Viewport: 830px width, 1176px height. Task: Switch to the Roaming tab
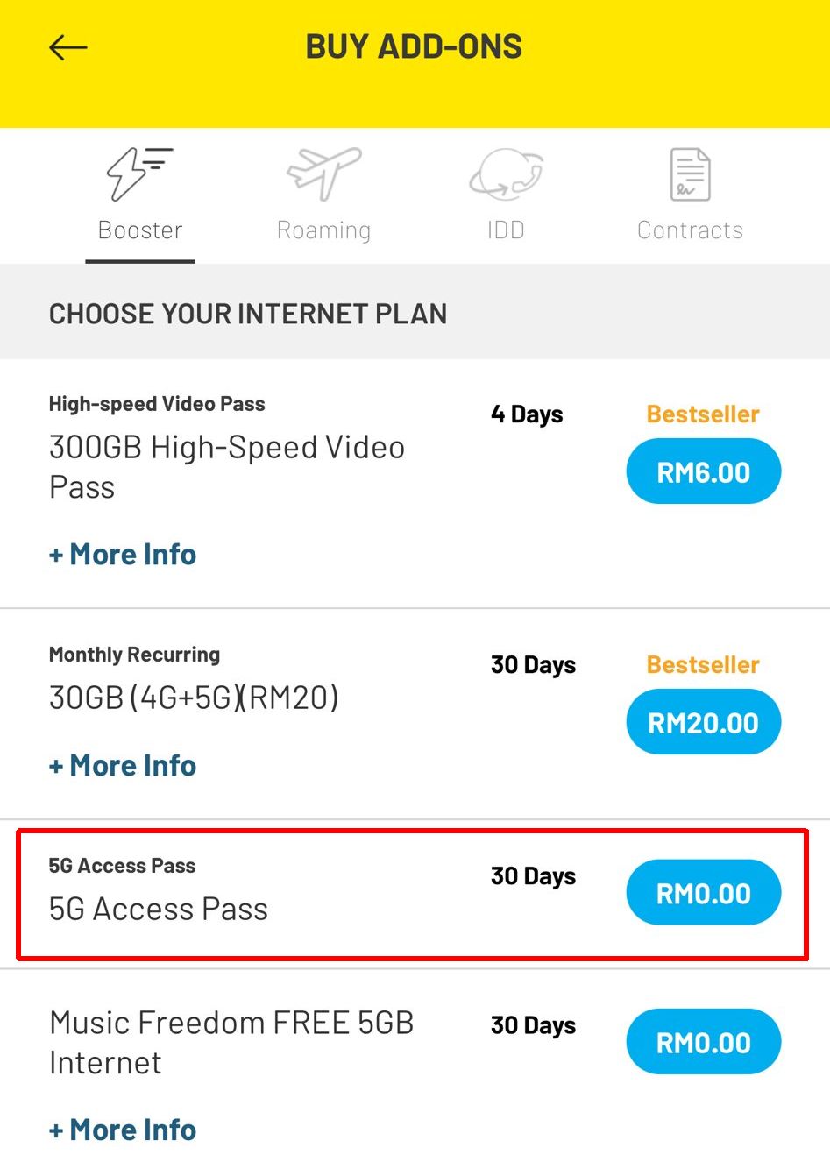click(x=324, y=230)
